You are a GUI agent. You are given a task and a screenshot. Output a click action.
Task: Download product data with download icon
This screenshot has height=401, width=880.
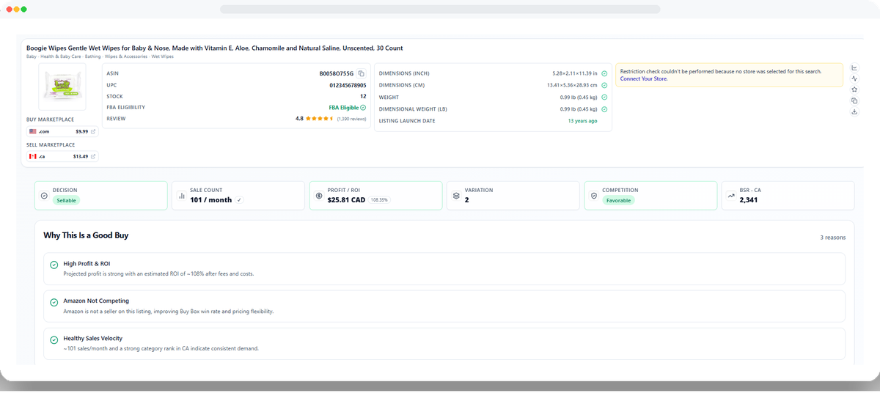tap(854, 111)
